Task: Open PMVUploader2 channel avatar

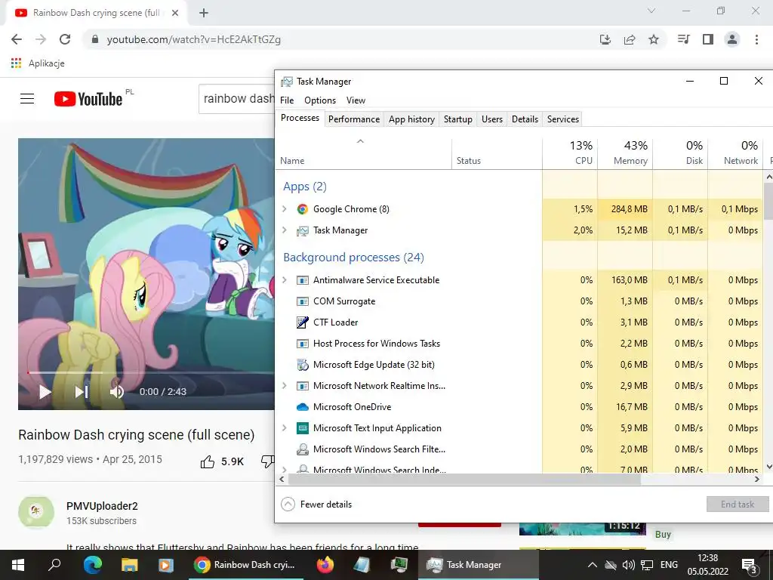Action: [36, 511]
